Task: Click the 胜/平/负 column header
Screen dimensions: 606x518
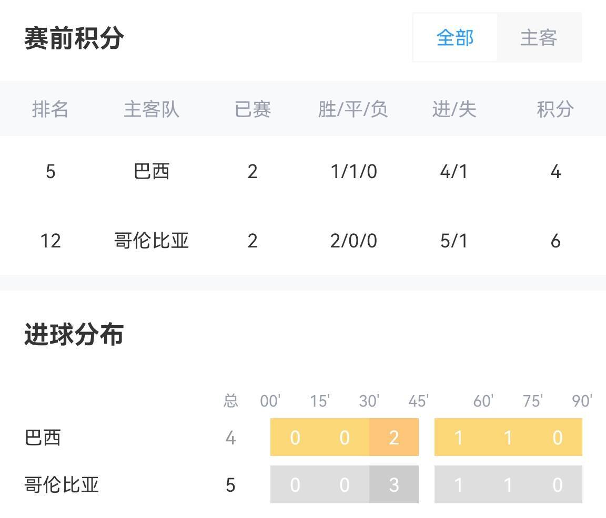Action: [x=353, y=109]
